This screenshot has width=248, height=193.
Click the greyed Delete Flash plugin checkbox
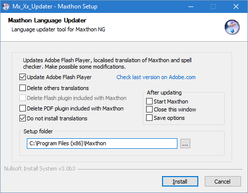(x=22, y=98)
